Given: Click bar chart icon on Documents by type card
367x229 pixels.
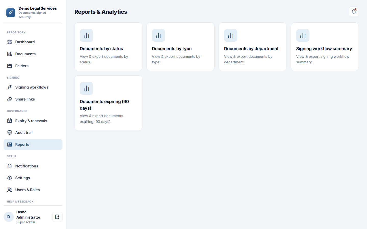Looking at the screenshot, I should pyautogui.click(x=159, y=35).
